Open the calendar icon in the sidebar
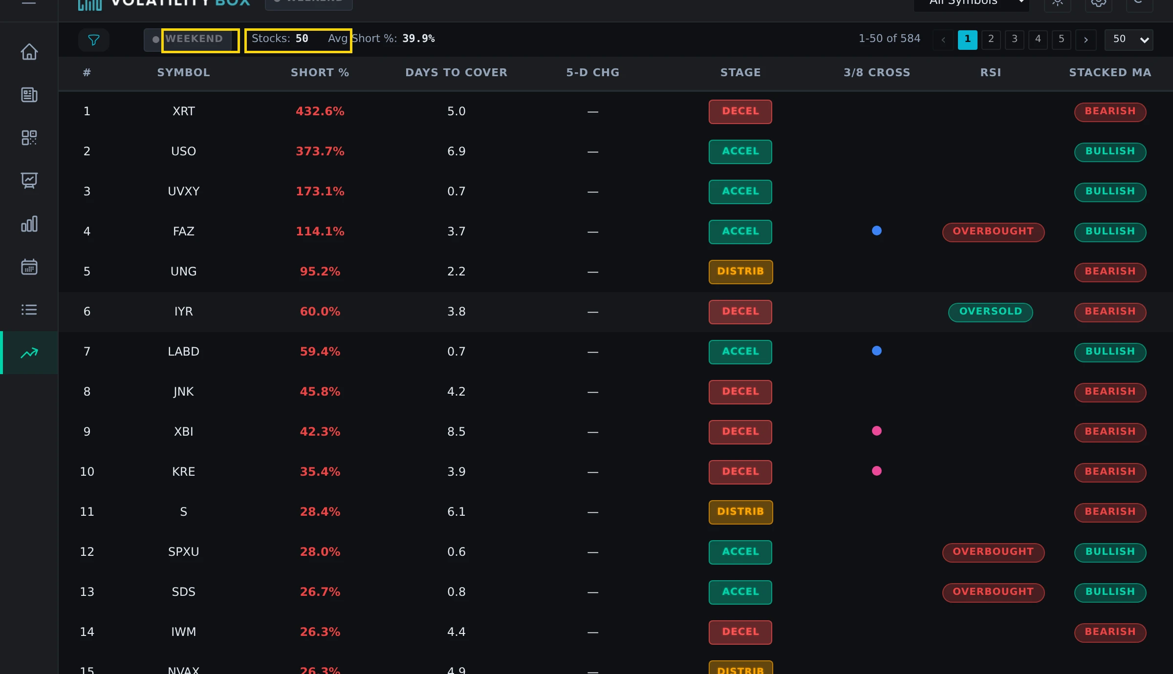This screenshot has height=674, width=1173. [29, 267]
